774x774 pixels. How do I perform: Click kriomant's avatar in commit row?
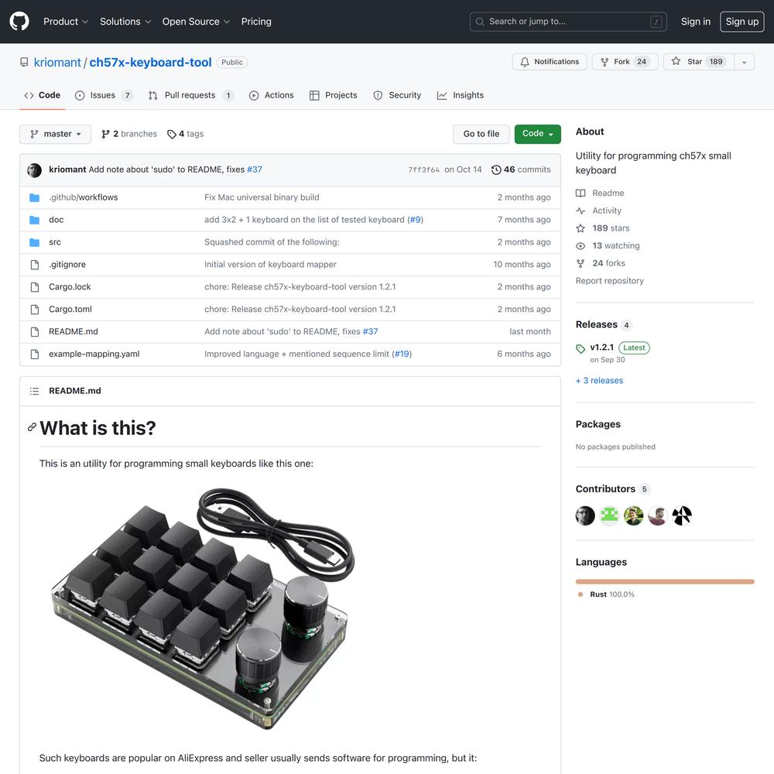(35, 170)
